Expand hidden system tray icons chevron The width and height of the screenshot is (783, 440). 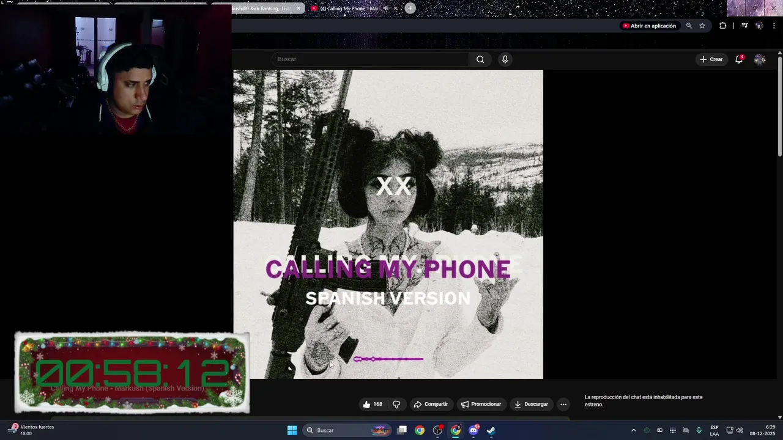click(633, 430)
